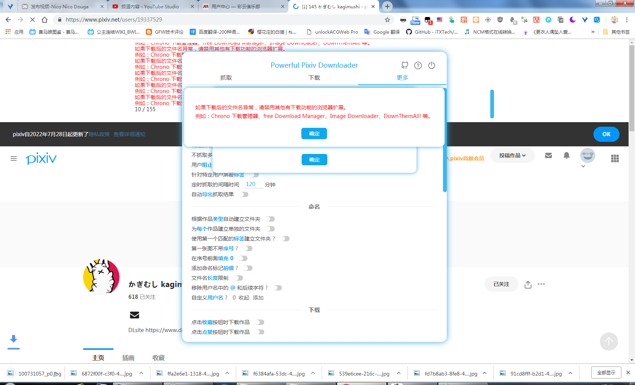Click OK on the privacy policy banner
Screen dimensions: 635x385
tap(606, 134)
